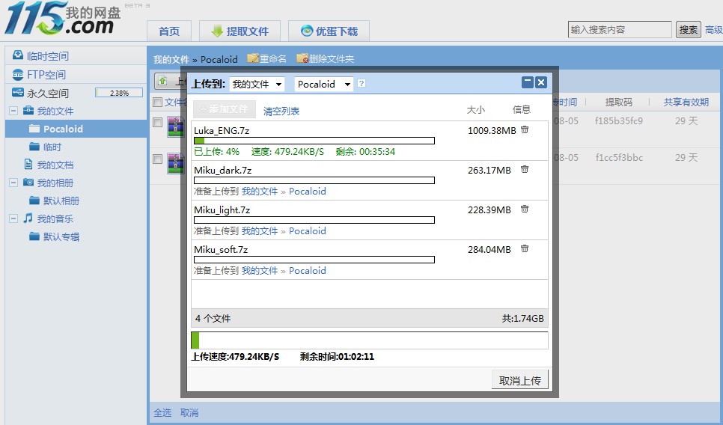Close the upload dialog

(x=541, y=82)
